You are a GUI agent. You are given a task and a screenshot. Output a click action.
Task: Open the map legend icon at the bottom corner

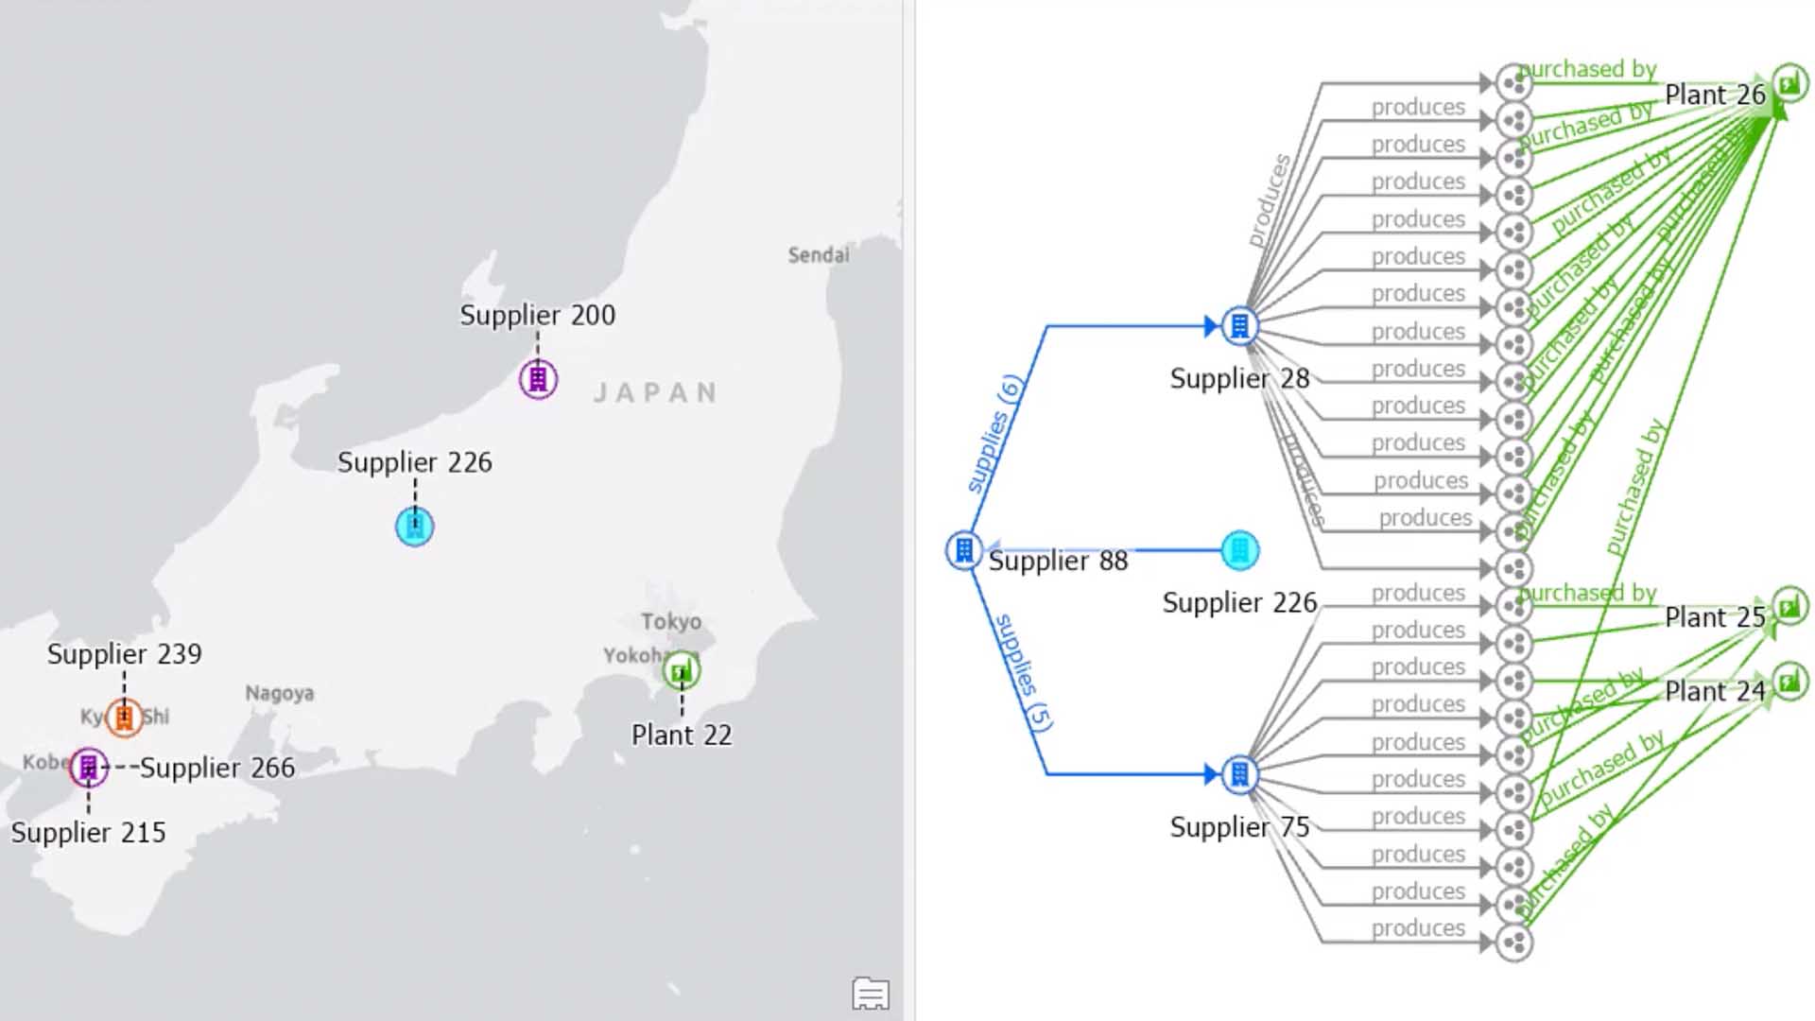871,994
